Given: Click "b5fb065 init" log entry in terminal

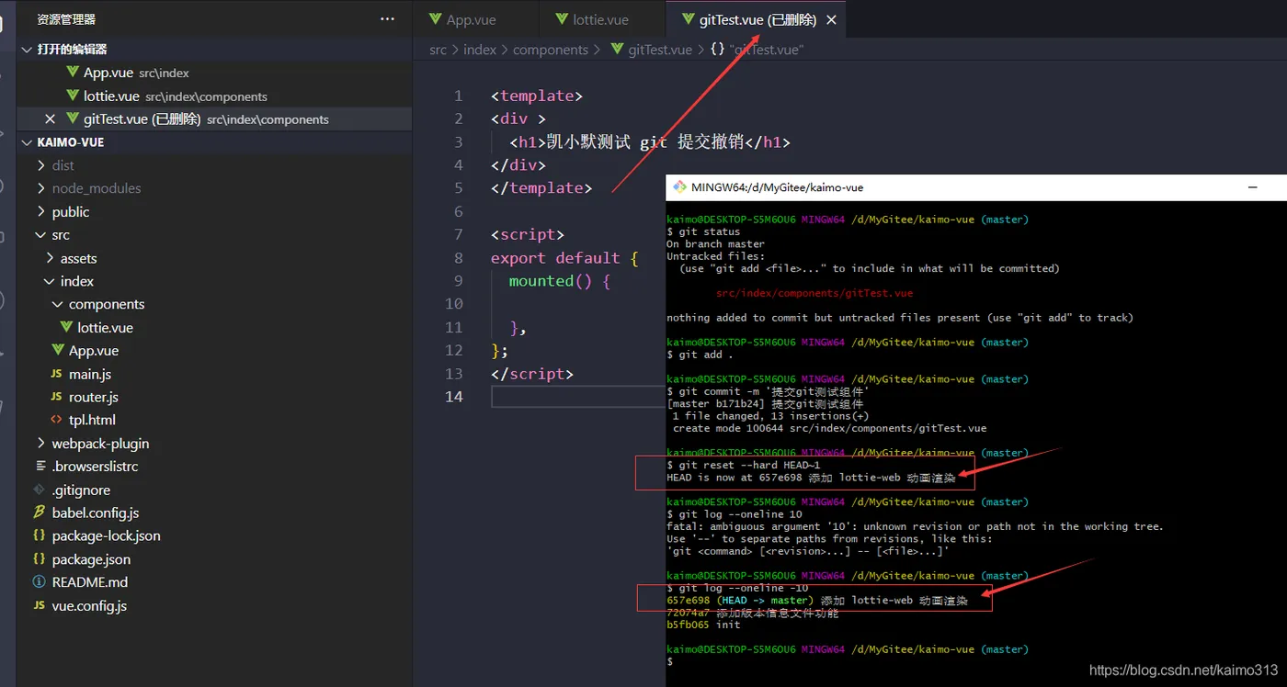Looking at the screenshot, I should tap(703, 625).
